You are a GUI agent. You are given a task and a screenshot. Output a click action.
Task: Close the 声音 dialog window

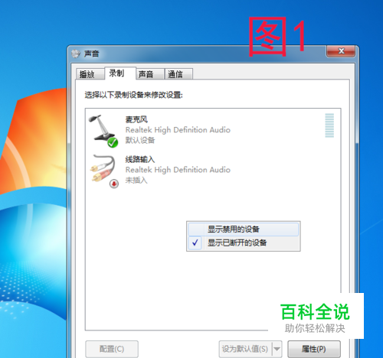341,51
